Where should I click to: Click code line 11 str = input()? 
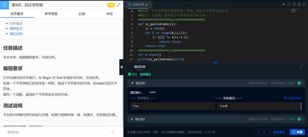149,55
